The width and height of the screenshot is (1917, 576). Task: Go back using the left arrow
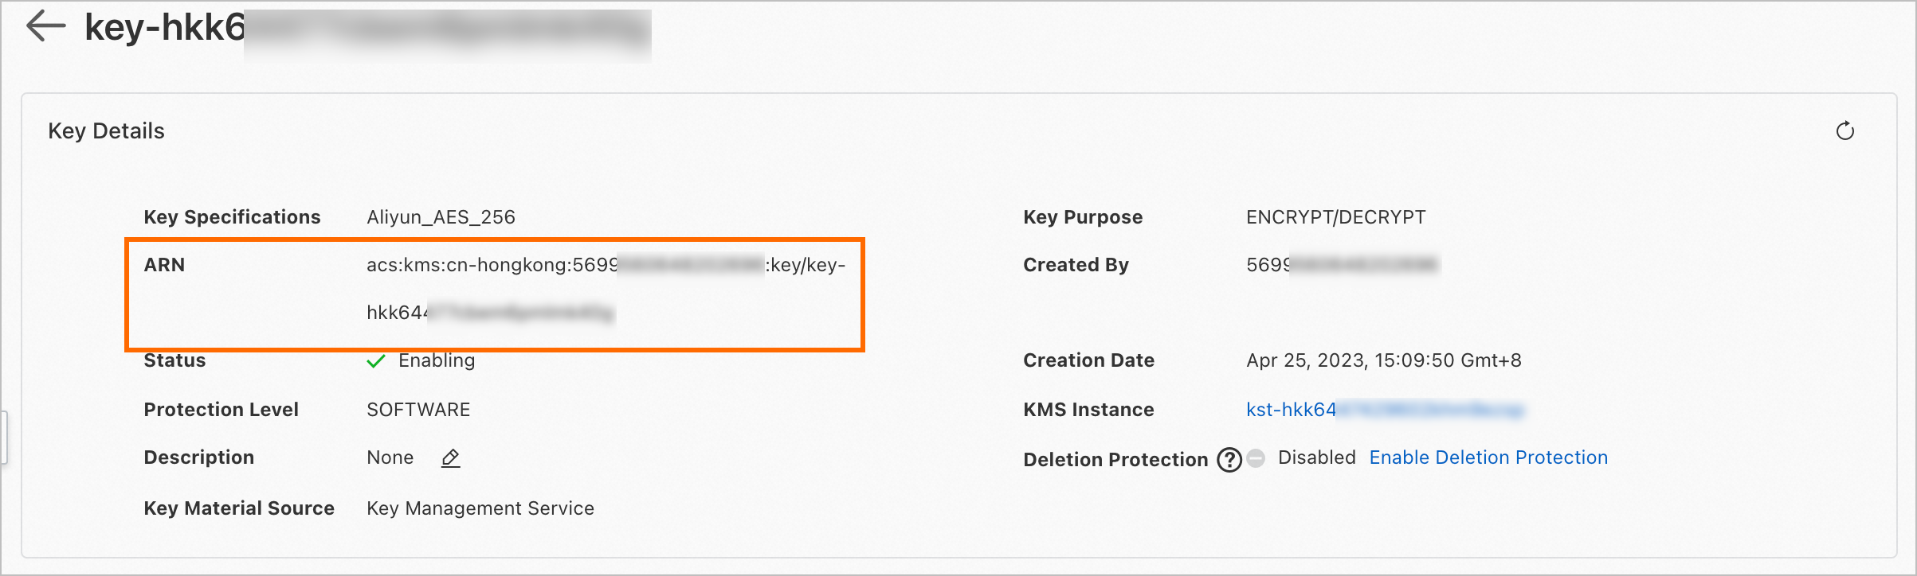(x=45, y=26)
